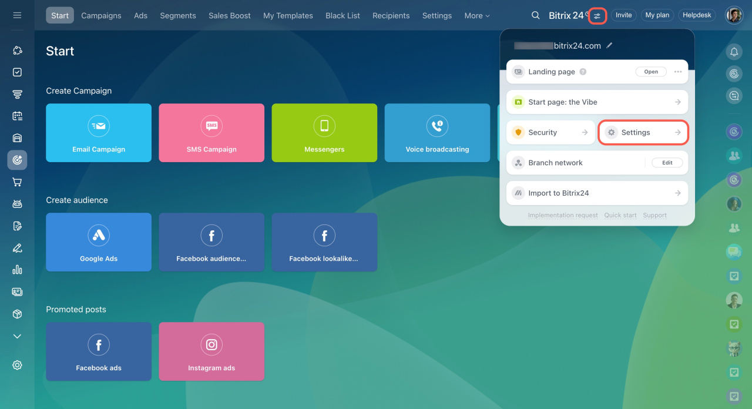The image size is (752, 409).
Task: Click the pencil icon beside bitrix24.com address
Action: click(609, 45)
